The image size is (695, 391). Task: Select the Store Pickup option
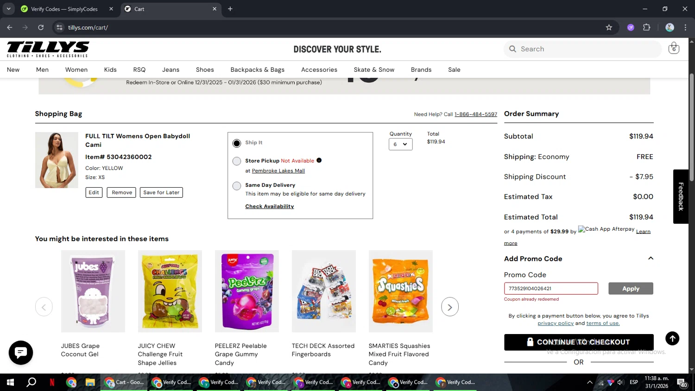(237, 161)
